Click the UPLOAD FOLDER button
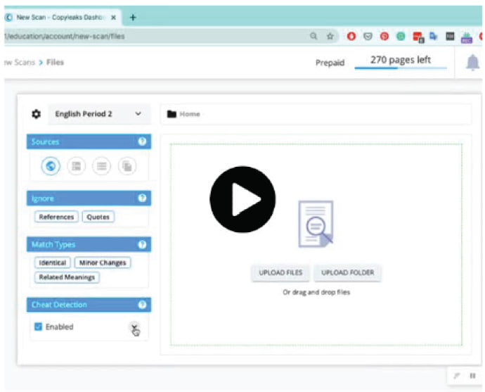This screenshot has width=485, height=392. click(x=347, y=272)
